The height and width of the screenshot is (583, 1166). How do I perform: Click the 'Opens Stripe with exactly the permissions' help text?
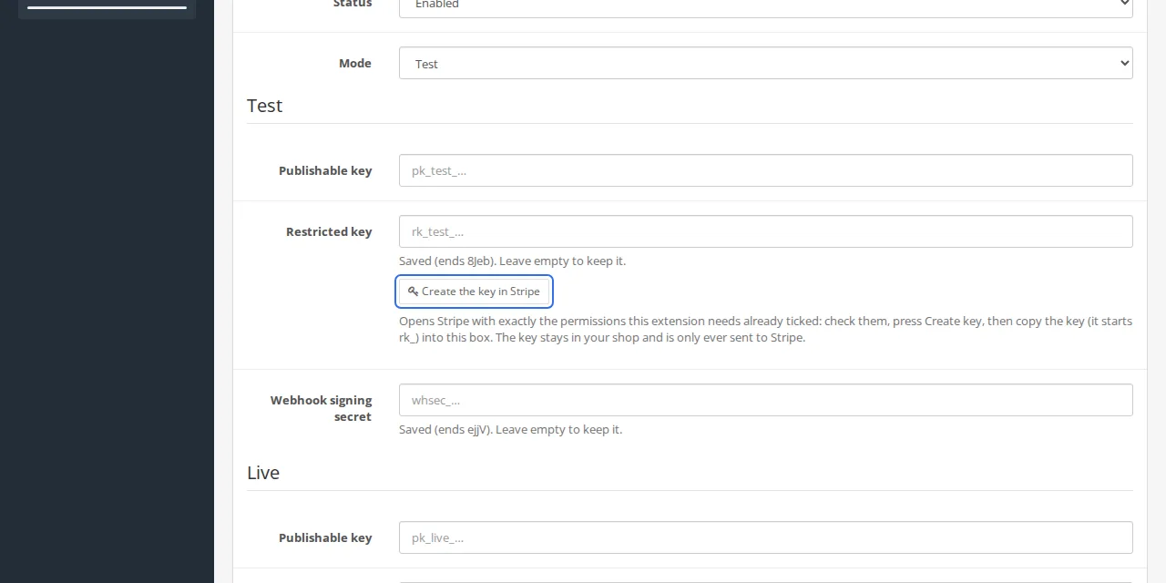(765, 329)
